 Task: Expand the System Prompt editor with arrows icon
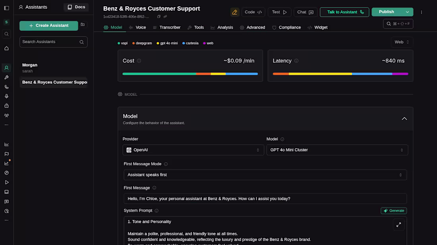click(x=398, y=225)
